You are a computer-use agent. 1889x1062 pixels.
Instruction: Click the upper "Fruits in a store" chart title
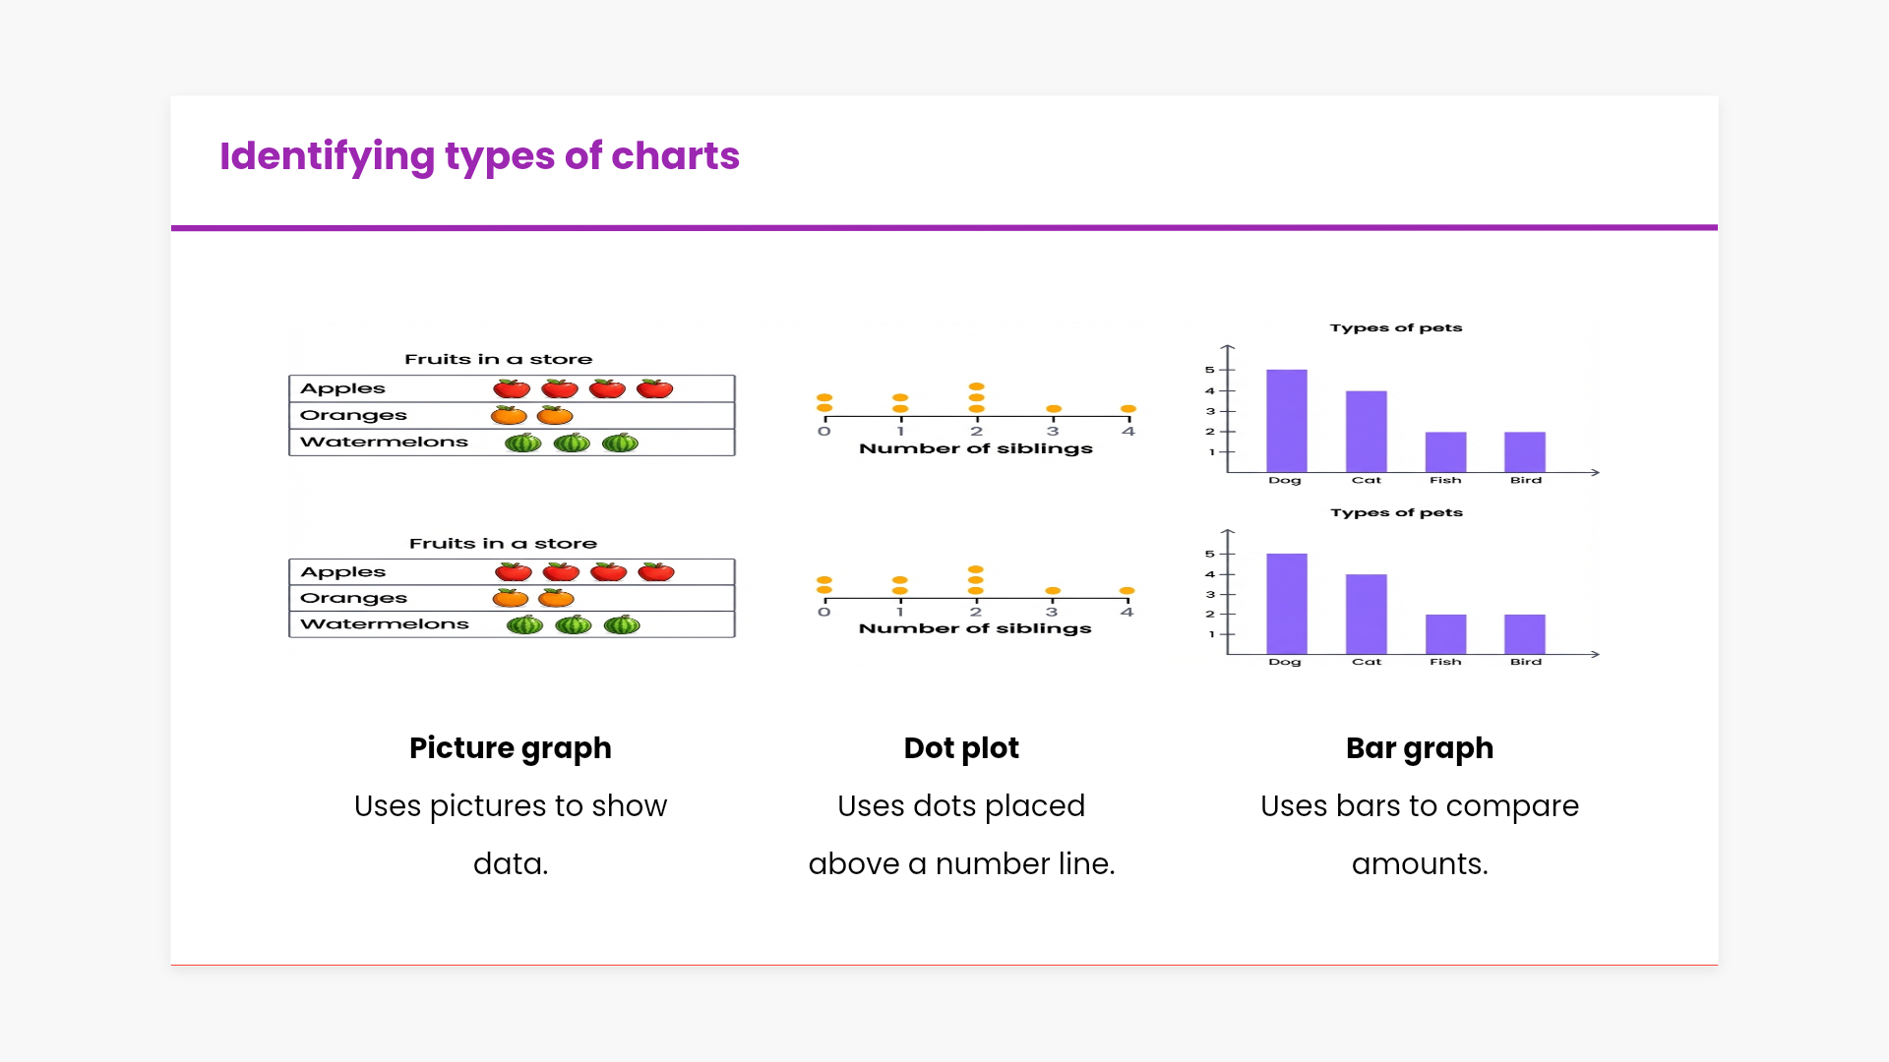point(499,359)
